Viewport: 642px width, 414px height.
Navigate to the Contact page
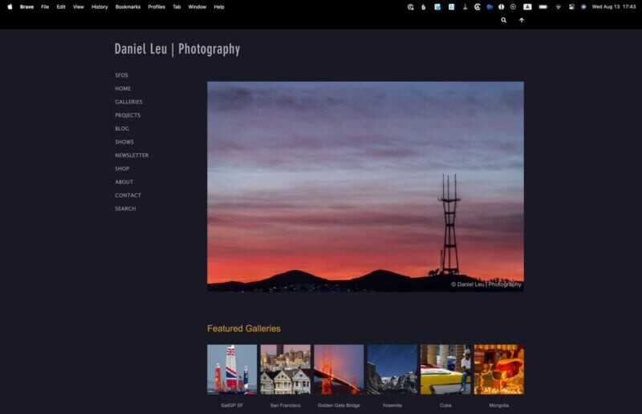[128, 195]
